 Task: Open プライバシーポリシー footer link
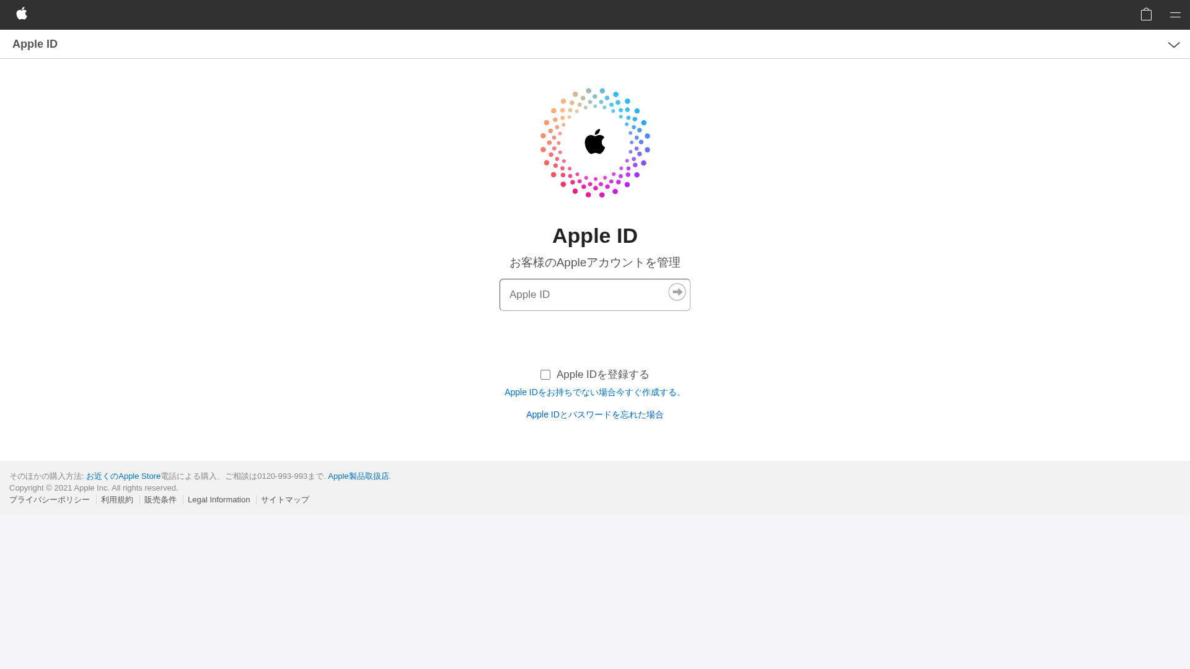tap(50, 500)
